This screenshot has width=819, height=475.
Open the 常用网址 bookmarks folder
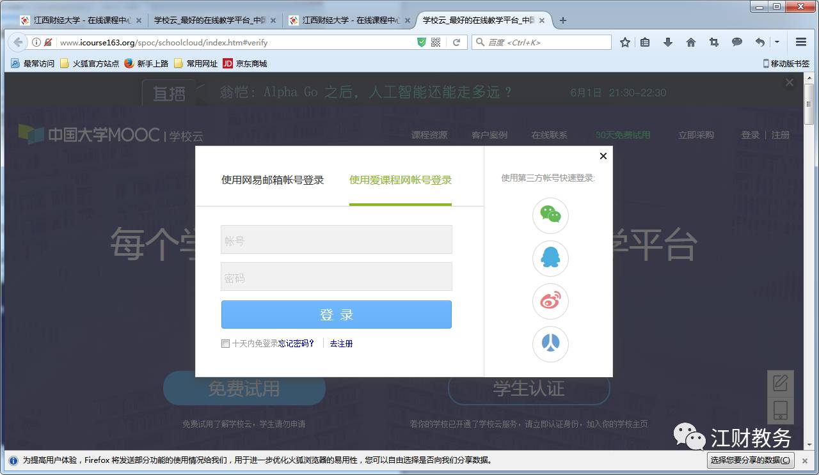coord(196,63)
